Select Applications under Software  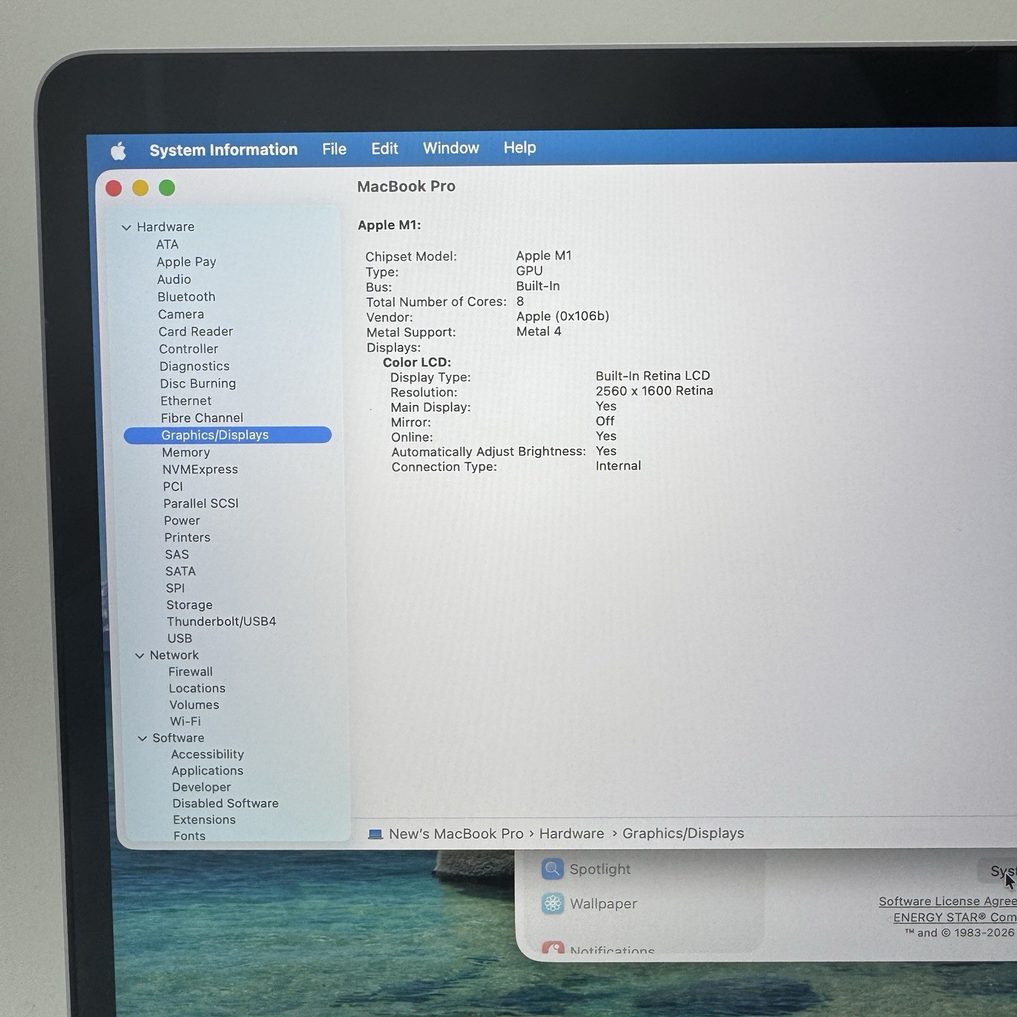coord(208,771)
